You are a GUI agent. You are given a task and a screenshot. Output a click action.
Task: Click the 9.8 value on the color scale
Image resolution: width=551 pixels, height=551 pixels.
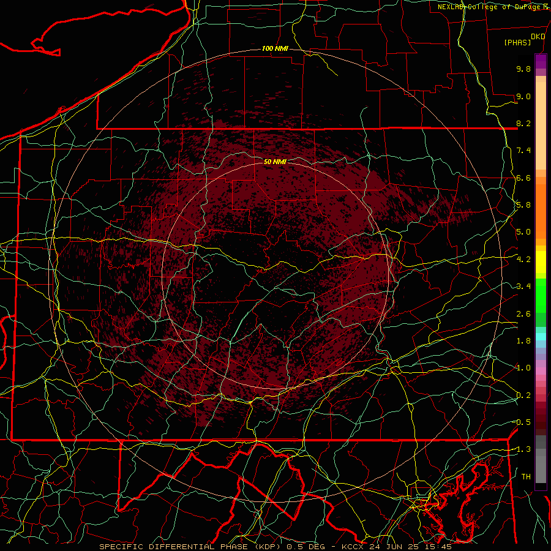pos(523,69)
